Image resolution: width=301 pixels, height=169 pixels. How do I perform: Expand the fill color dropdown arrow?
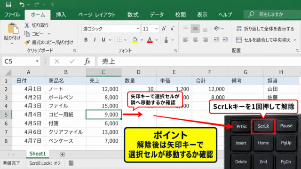click(142, 40)
